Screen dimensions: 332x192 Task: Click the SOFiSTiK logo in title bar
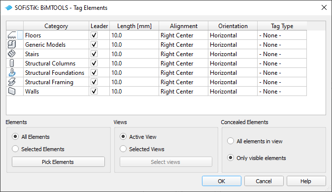pos(9,8)
